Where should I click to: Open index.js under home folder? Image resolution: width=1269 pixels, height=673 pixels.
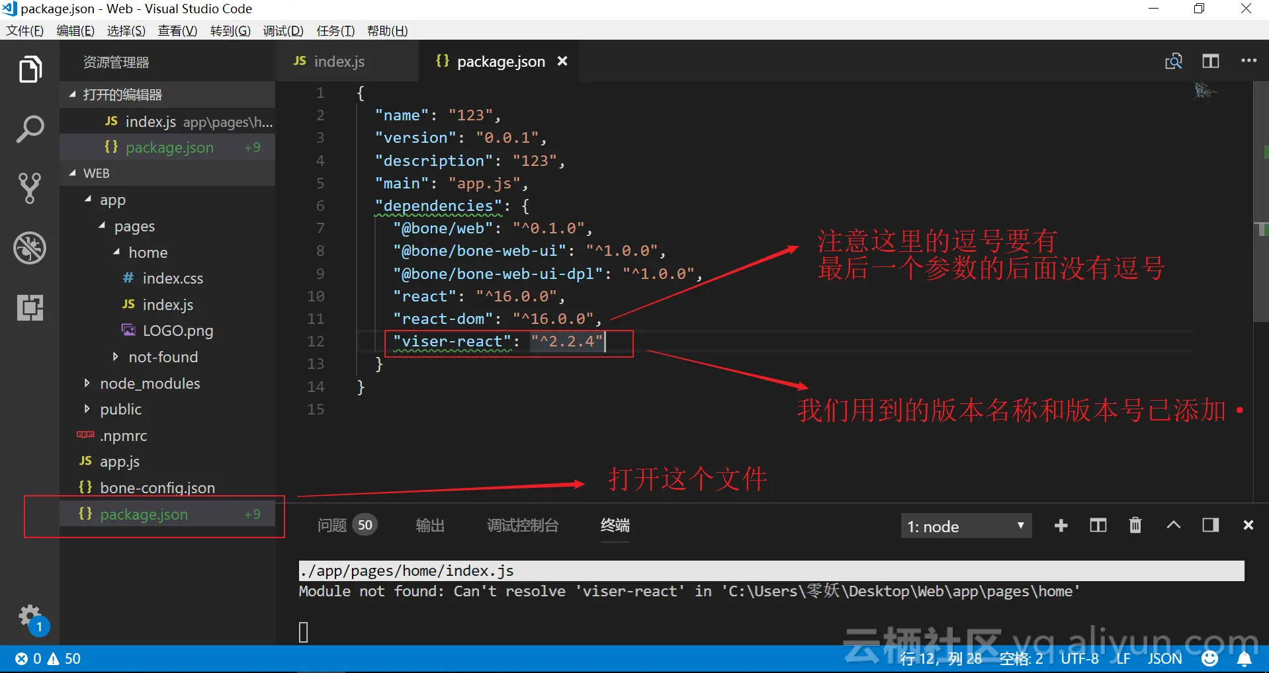coord(167,305)
